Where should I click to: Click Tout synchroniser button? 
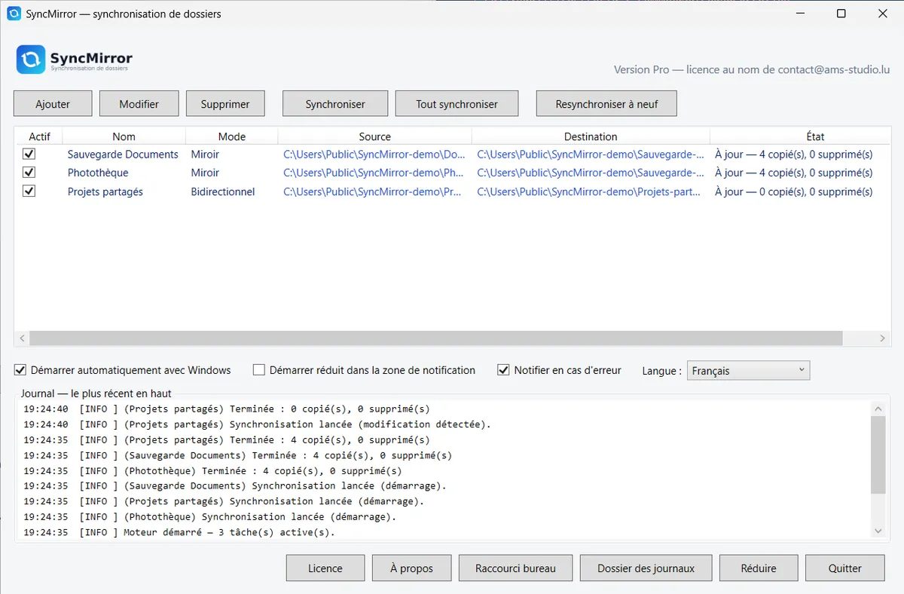point(457,104)
